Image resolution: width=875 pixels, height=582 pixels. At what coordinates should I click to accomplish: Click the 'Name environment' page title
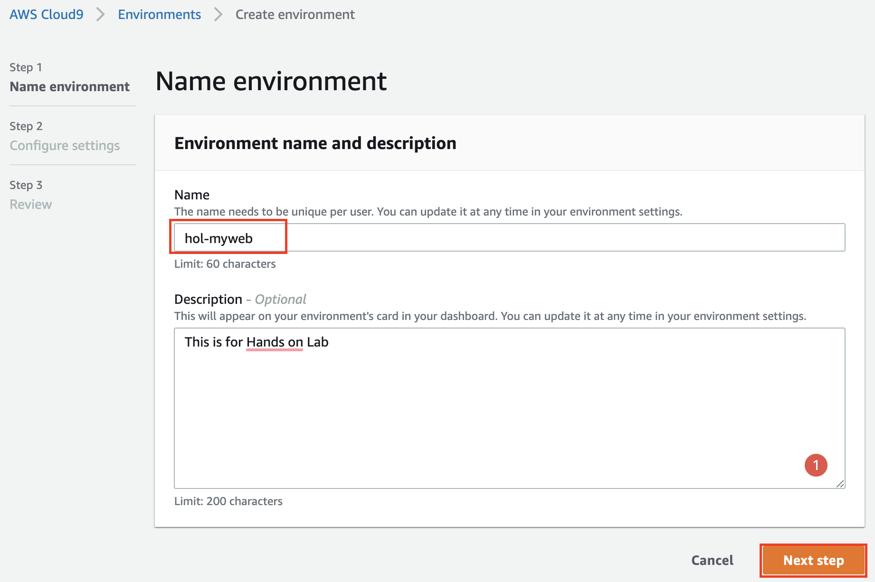271,81
